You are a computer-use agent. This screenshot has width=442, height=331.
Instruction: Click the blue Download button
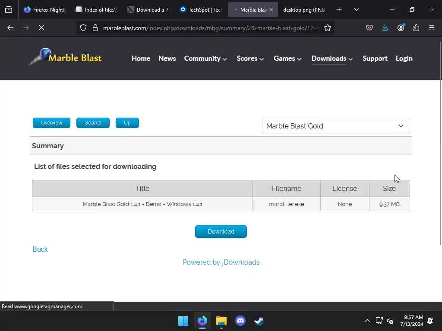pyautogui.click(x=221, y=231)
